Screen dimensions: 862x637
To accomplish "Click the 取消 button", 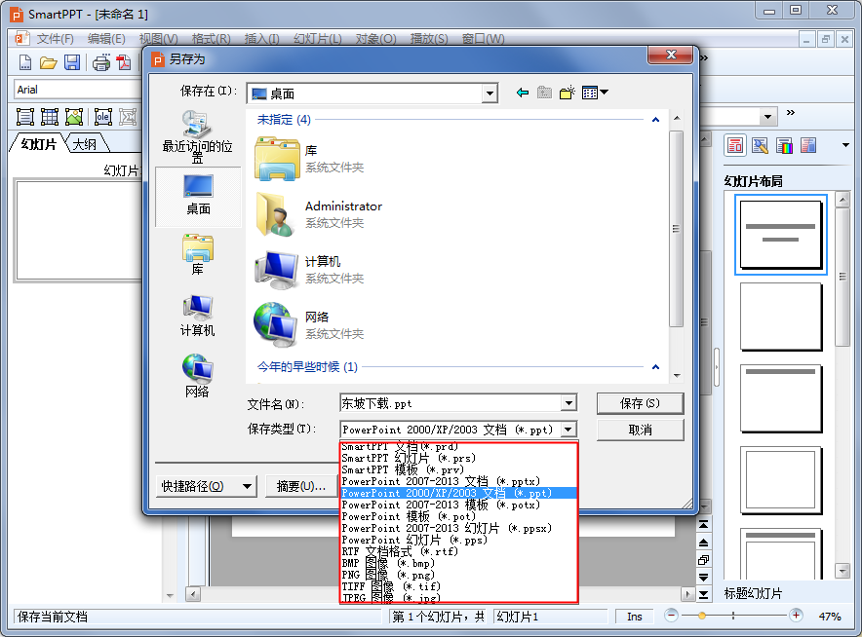I will pyautogui.click(x=640, y=430).
